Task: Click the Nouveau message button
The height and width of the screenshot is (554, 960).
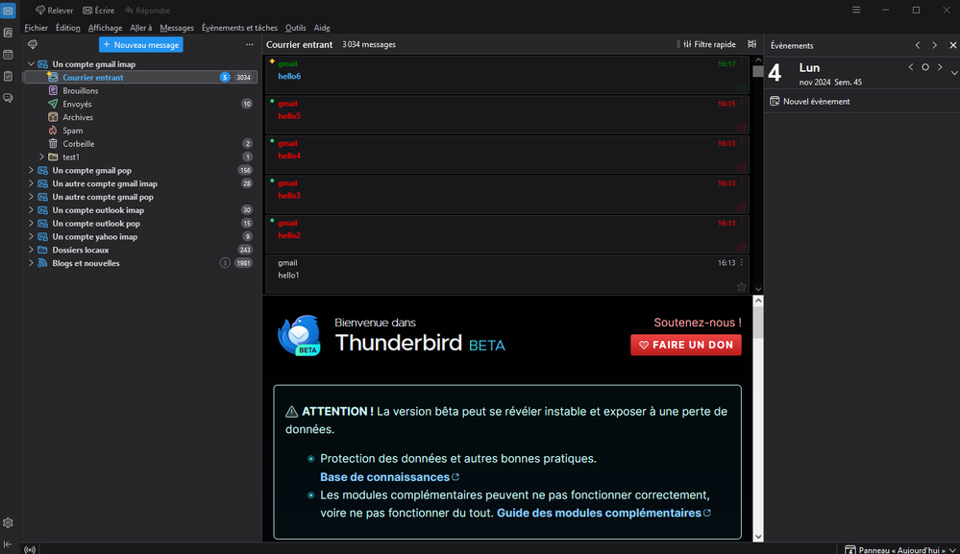Action: [140, 45]
